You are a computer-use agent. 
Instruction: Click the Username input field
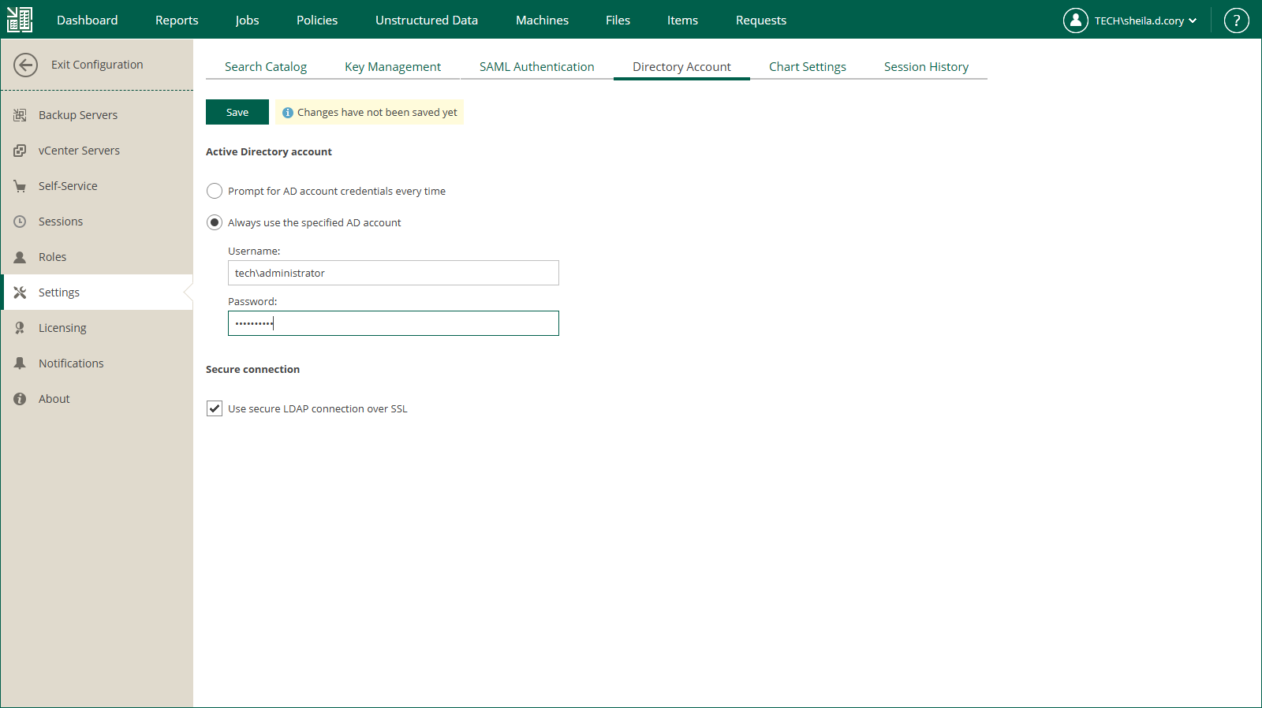394,273
